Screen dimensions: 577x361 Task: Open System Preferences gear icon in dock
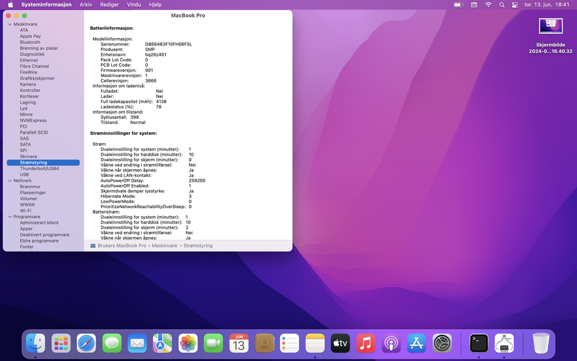pos(442,344)
